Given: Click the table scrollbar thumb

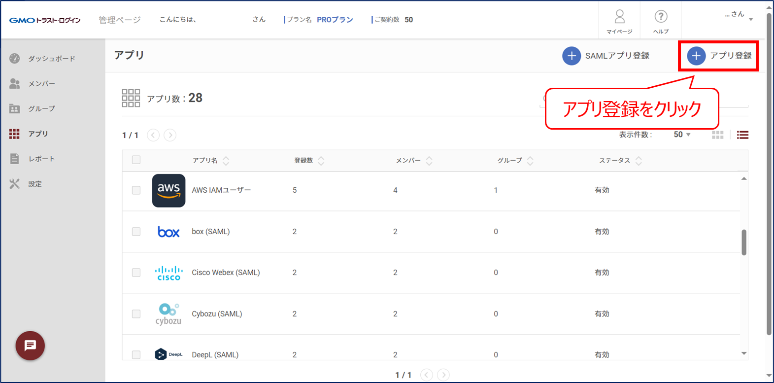Looking at the screenshot, I should [x=744, y=242].
